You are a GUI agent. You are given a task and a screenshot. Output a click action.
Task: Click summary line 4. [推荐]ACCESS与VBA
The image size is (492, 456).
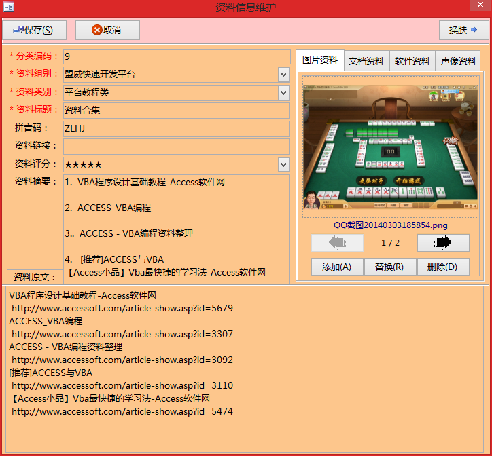[x=114, y=259]
